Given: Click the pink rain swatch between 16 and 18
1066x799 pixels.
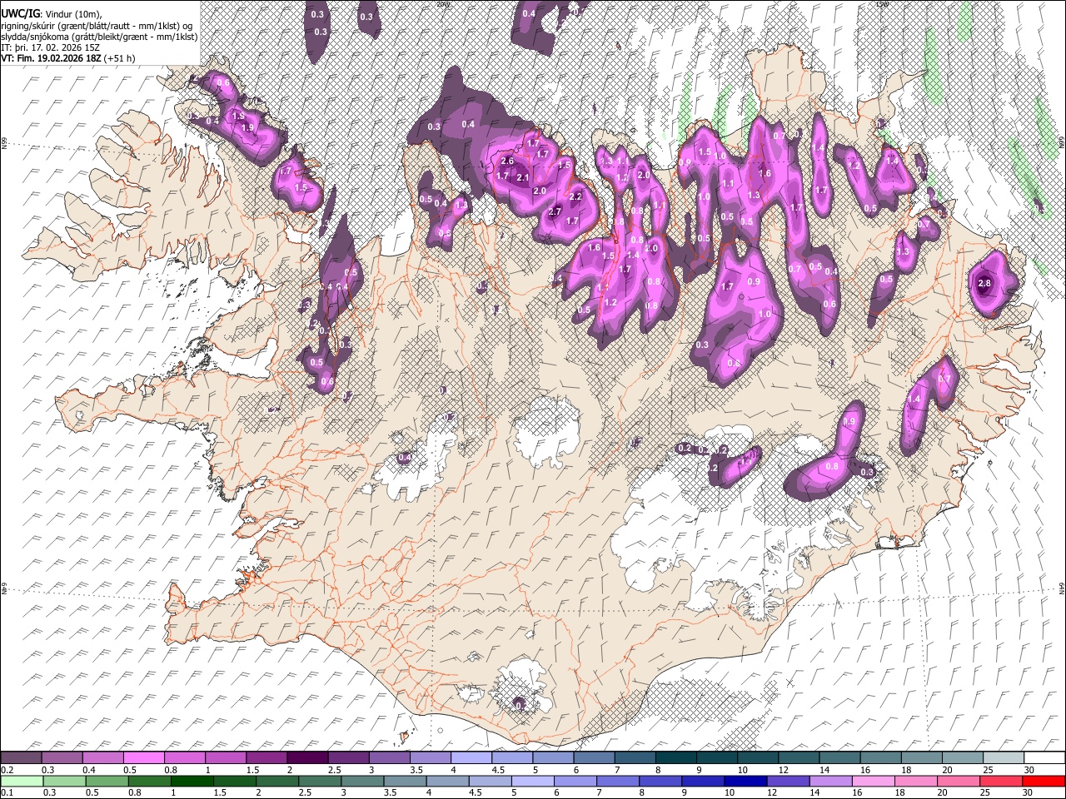Looking at the screenshot, I should (x=873, y=781).
